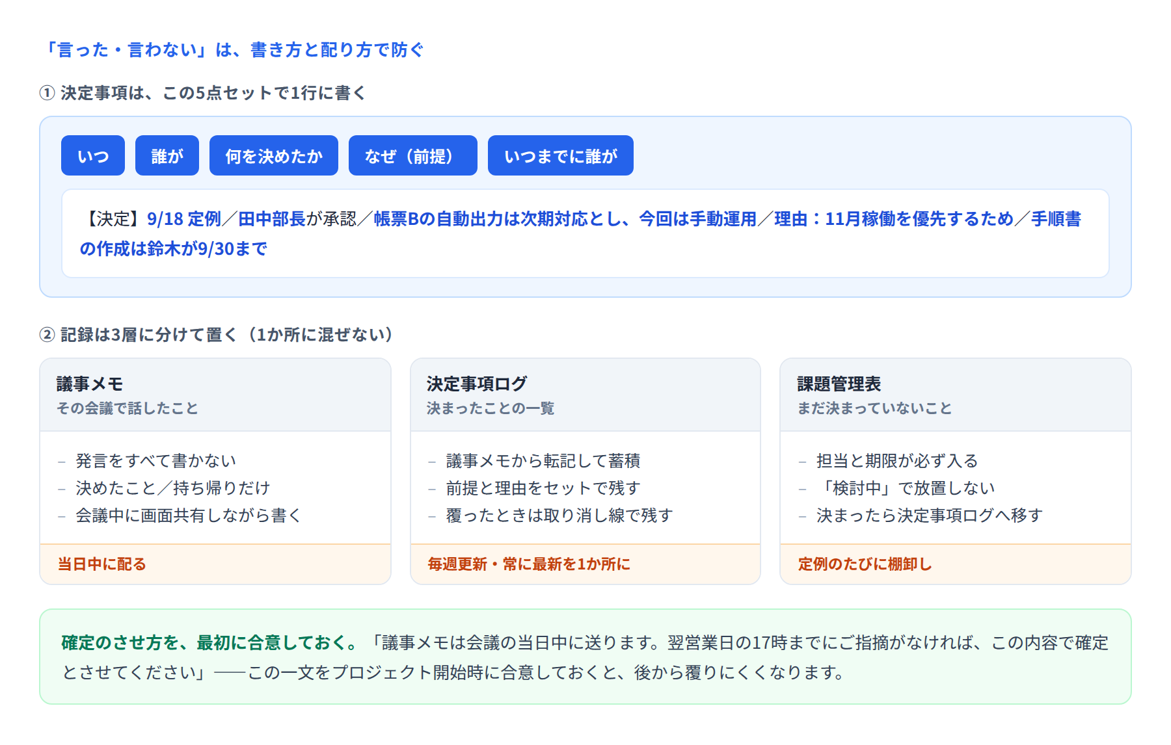Click the bullet 「検討中」で放置しない
Image resolution: width=1171 pixels, height=745 pixels.
pos(906,488)
